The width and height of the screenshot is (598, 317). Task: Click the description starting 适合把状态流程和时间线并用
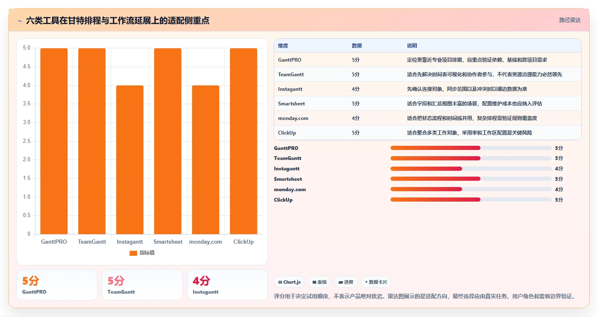click(x=472, y=118)
